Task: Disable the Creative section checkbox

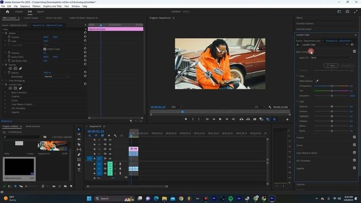Action: click(354, 137)
